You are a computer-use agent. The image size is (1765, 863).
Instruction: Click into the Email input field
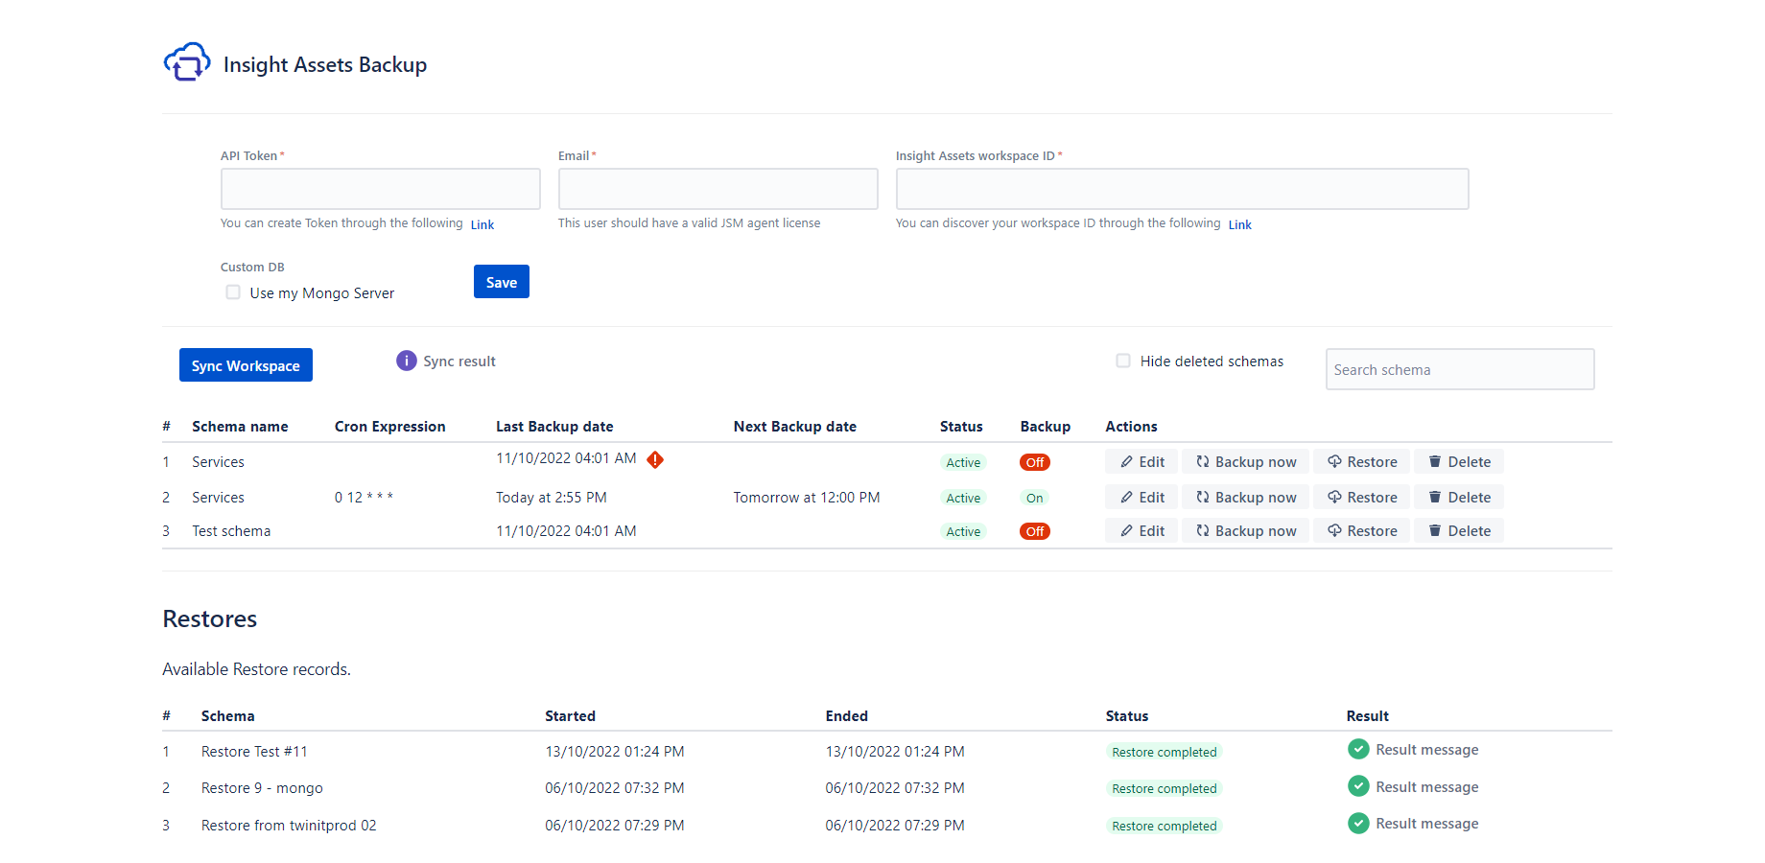click(x=718, y=189)
